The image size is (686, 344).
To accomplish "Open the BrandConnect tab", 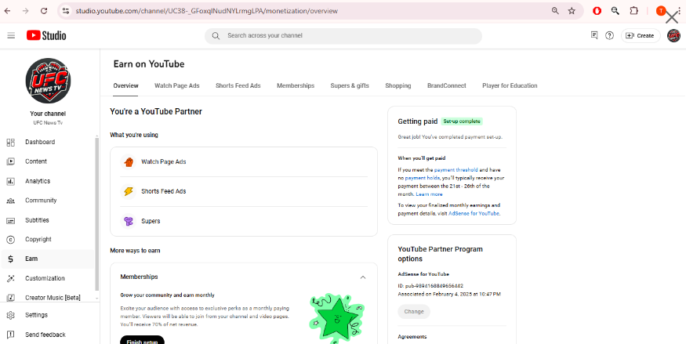I will tap(447, 85).
